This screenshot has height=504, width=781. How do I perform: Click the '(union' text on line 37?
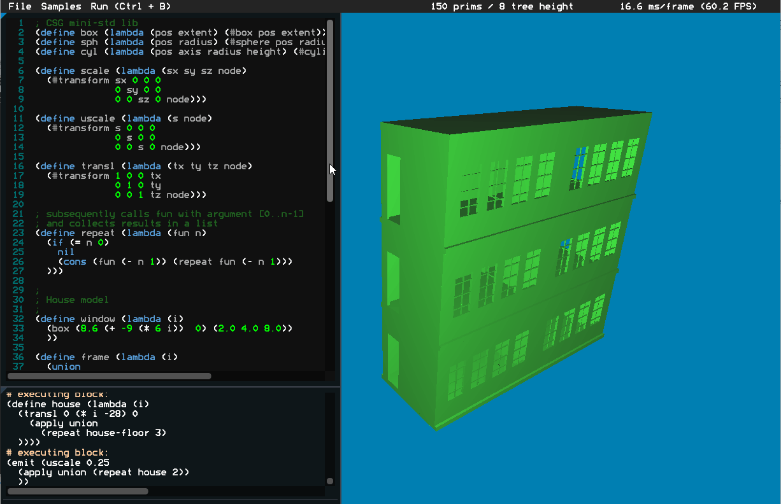click(x=64, y=367)
